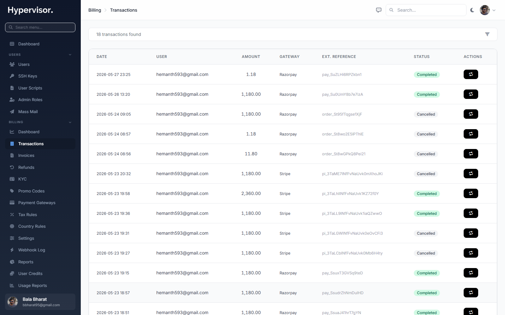Open Tax Rules settings
The image size is (505, 315).
pos(40,215)
